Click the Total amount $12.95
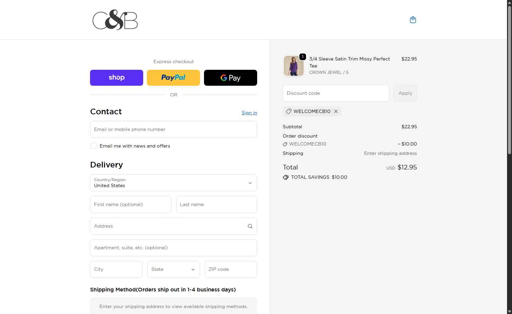The height and width of the screenshot is (314, 512). pyautogui.click(x=407, y=167)
